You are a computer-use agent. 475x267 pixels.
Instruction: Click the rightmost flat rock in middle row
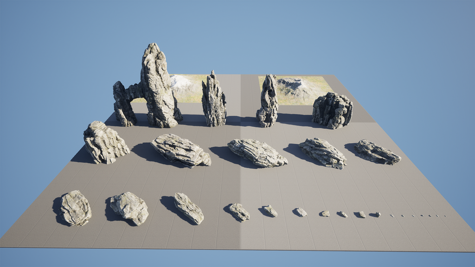click(x=377, y=153)
